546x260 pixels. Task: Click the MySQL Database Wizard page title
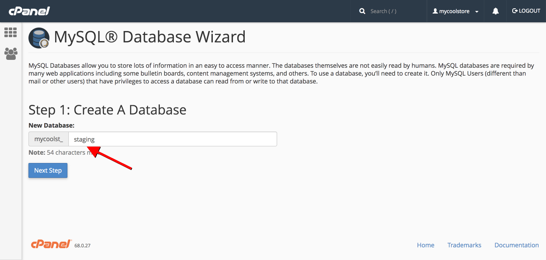(150, 37)
